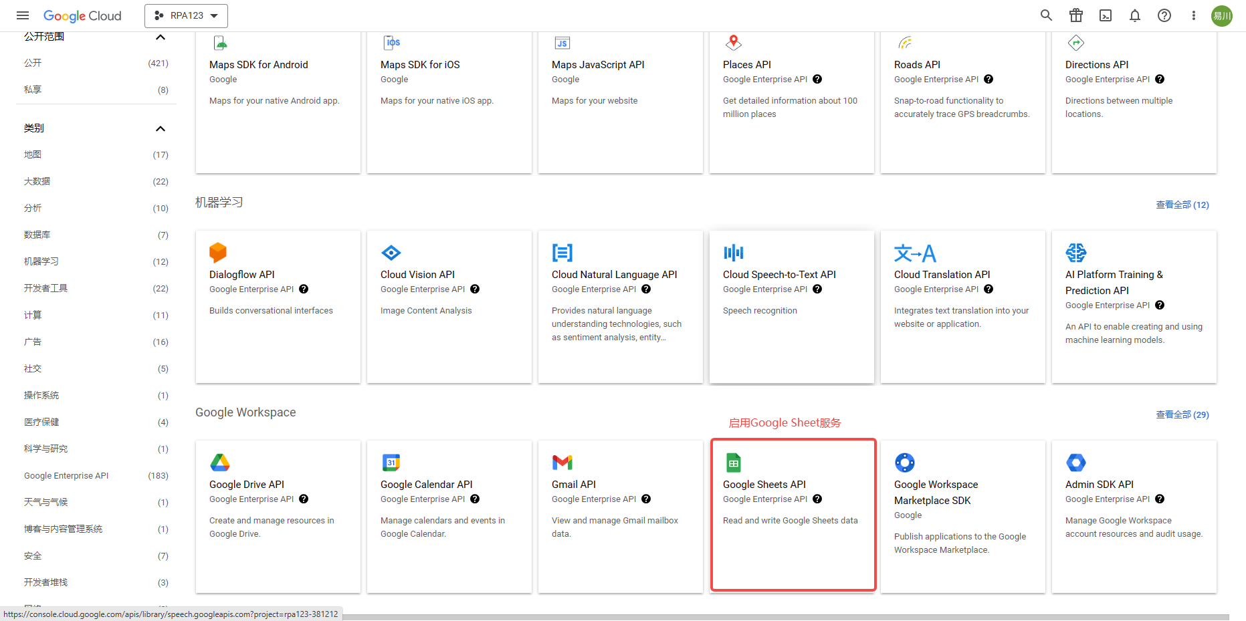Click the Maps SDK for iOS icon

[392, 43]
